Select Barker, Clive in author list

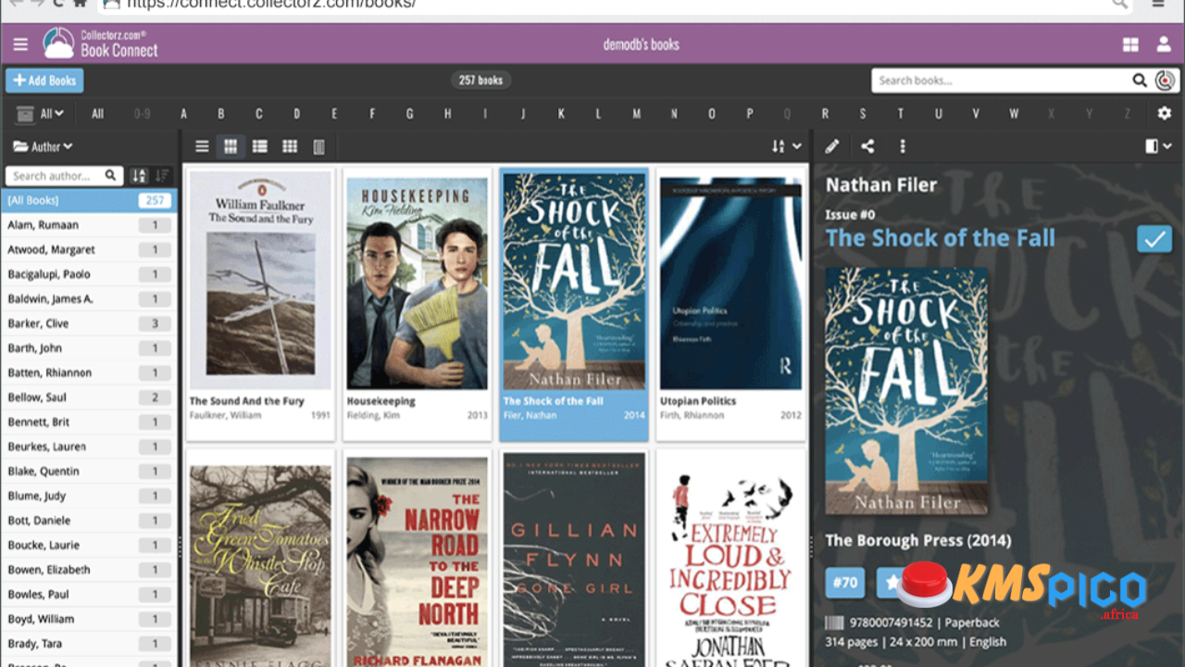click(x=89, y=323)
